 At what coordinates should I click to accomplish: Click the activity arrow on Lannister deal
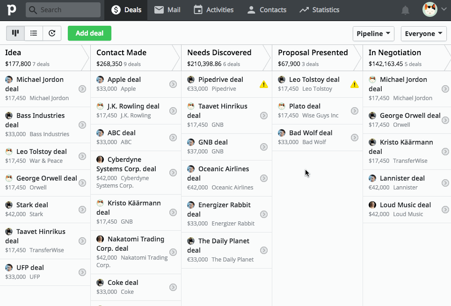pos(445,183)
